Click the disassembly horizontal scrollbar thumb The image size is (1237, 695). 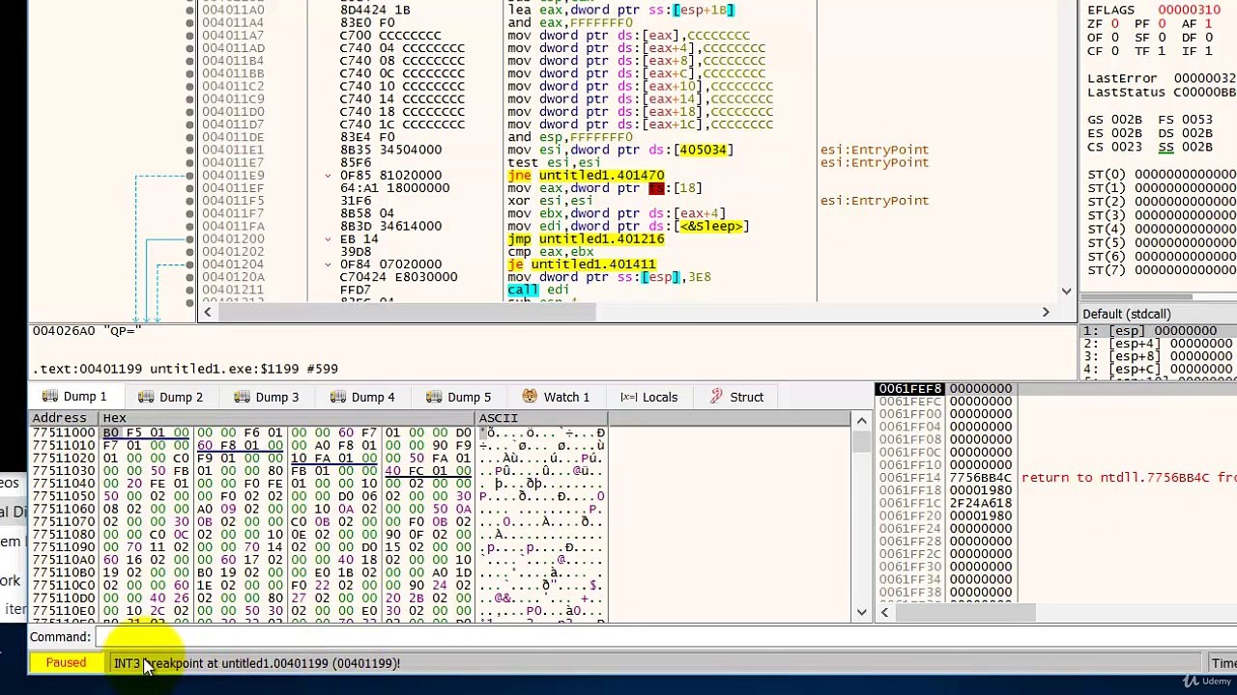tap(406, 312)
